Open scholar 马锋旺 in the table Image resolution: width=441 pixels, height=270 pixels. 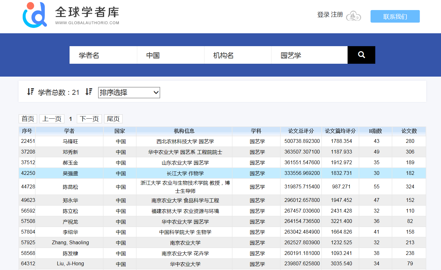(x=70, y=142)
